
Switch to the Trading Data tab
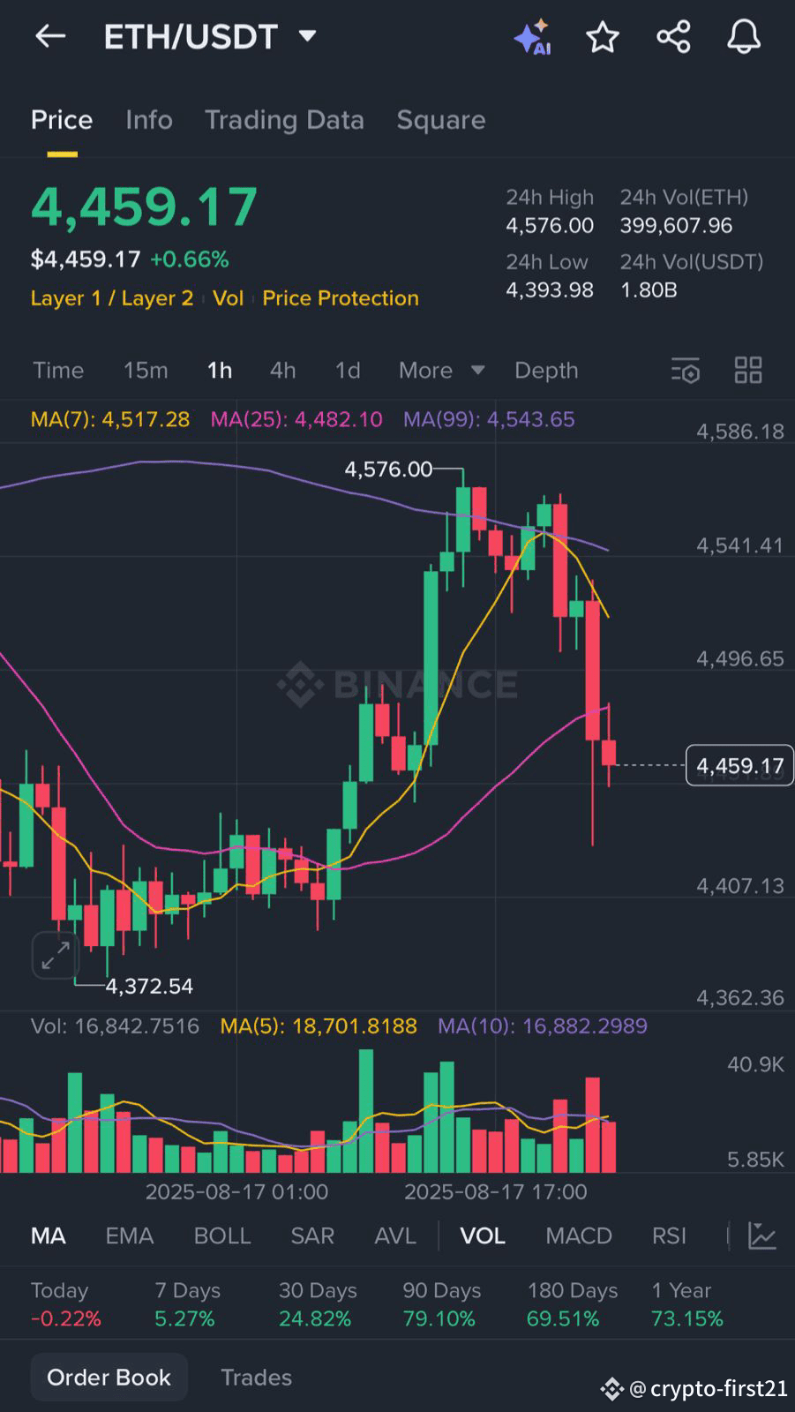284,120
